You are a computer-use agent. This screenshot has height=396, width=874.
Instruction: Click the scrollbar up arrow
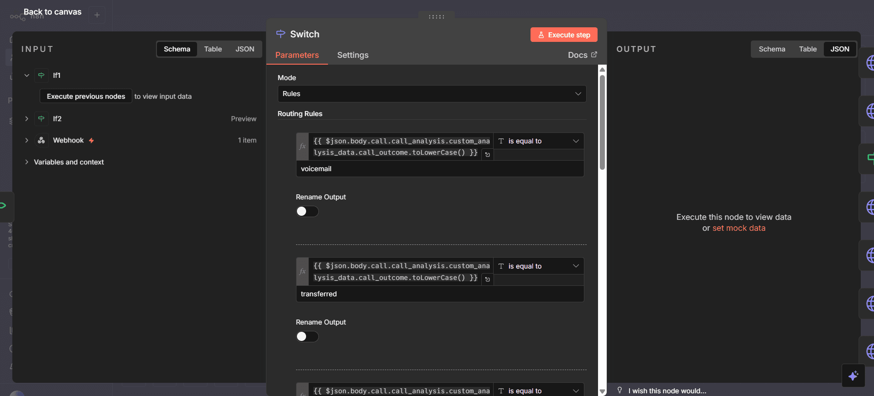click(x=602, y=70)
